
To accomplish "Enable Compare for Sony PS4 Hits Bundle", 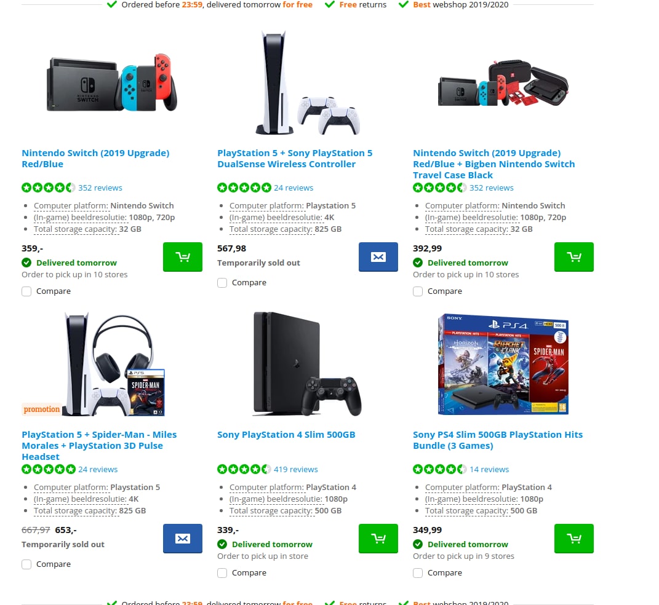I will pos(418,573).
